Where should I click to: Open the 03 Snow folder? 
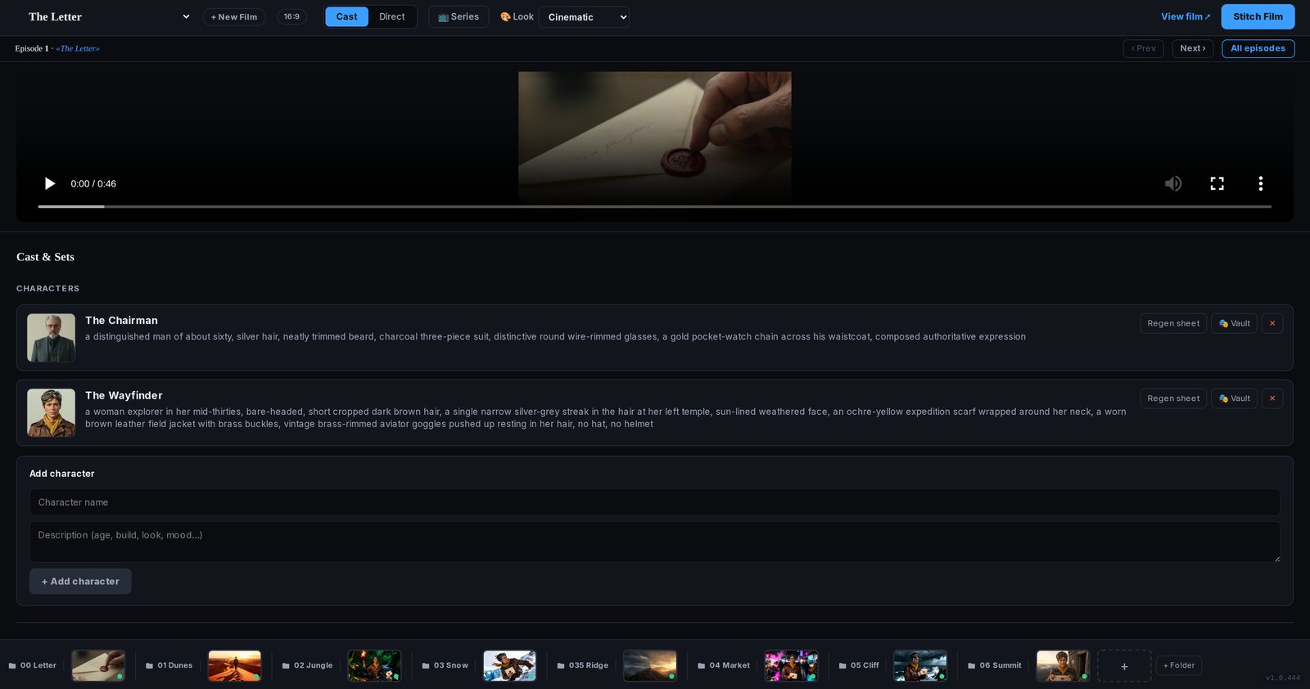445,665
